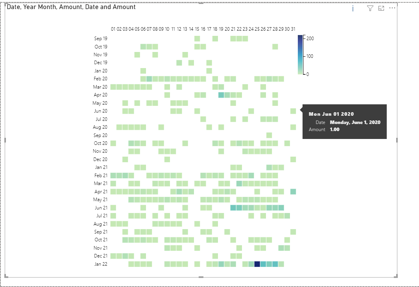
Task: Click the highlighted Jun 01 2020 cell
Action: pyautogui.click(x=293, y=111)
